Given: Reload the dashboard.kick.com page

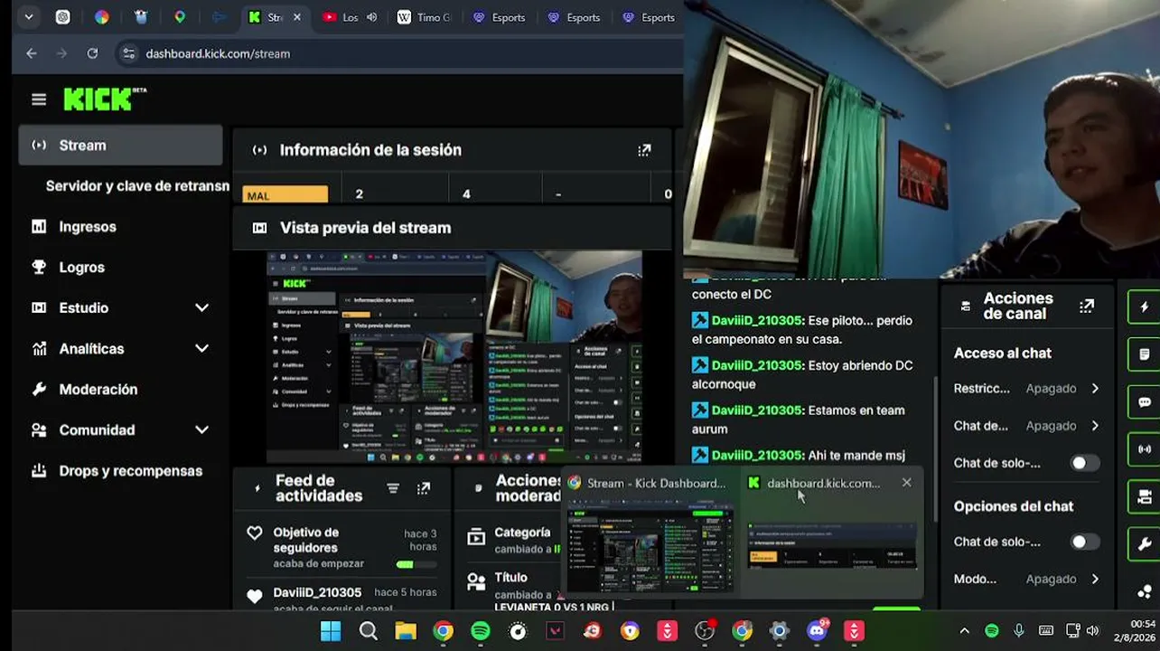Looking at the screenshot, I should coord(92,53).
